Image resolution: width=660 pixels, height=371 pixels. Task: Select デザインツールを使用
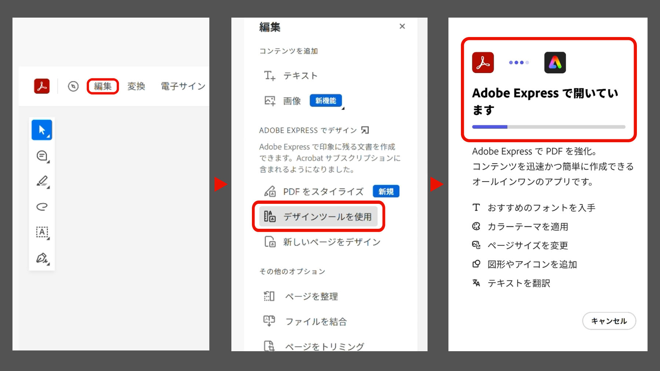pyautogui.click(x=318, y=216)
